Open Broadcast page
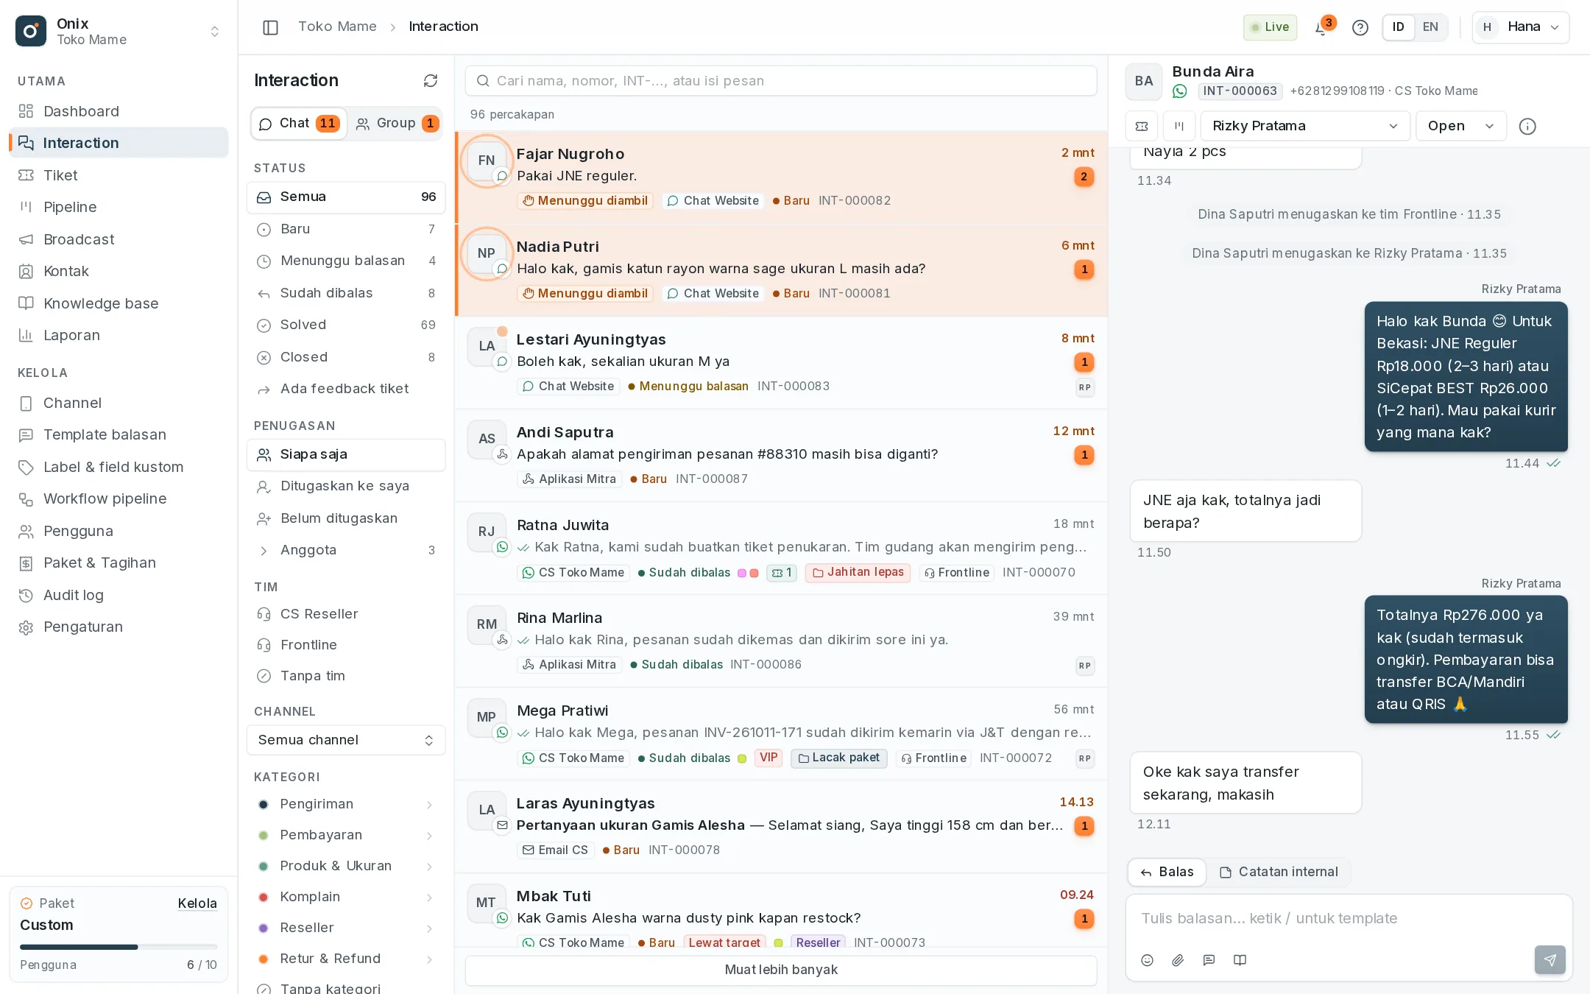 coord(119,239)
